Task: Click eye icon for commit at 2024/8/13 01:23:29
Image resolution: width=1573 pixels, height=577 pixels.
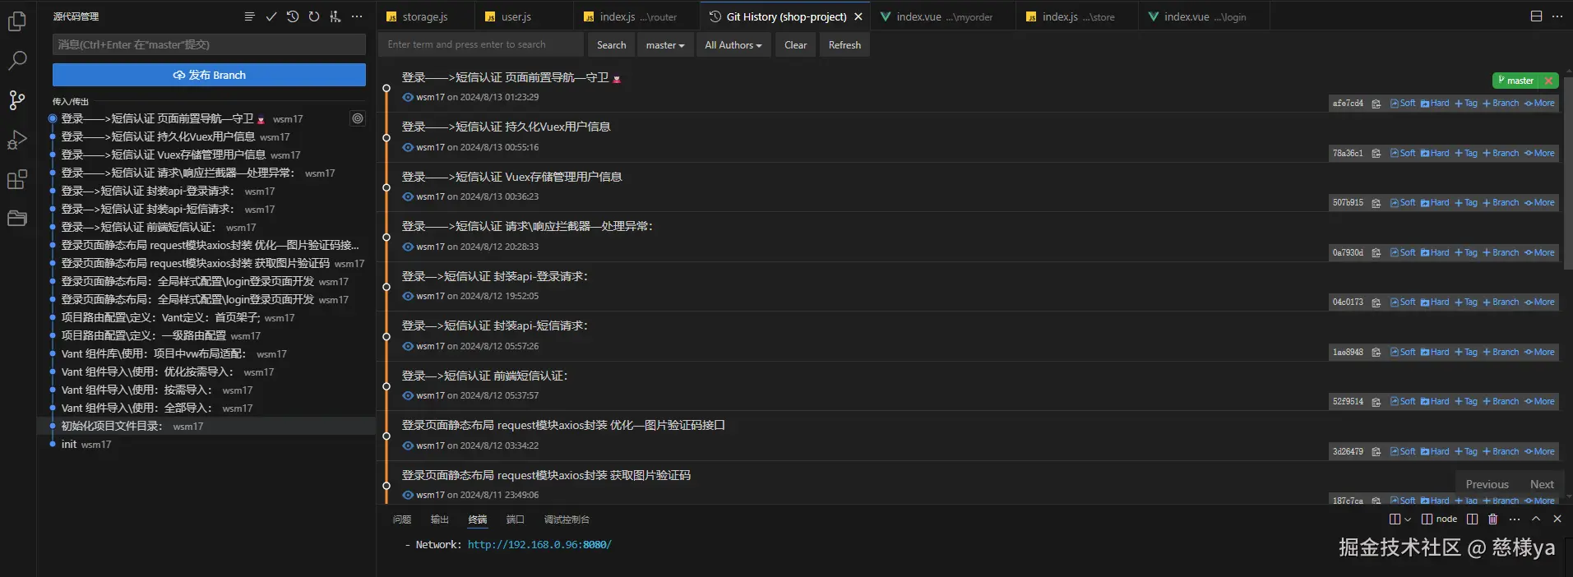Action: pyautogui.click(x=408, y=97)
